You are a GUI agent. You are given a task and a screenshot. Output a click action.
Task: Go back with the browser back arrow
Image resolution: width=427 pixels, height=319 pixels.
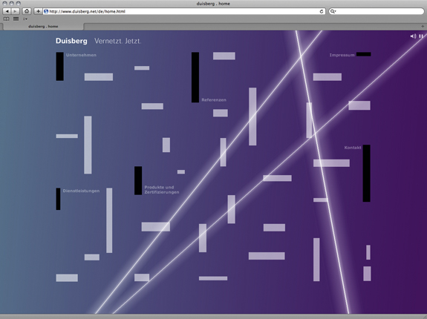tap(7, 11)
